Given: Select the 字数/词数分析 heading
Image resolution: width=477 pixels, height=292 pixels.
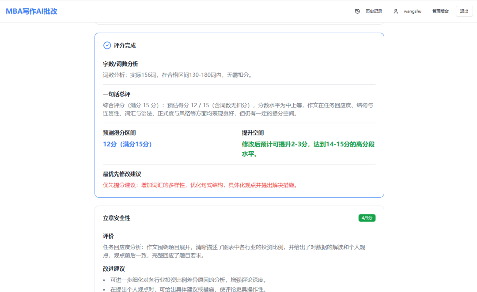Looking at the screenshot, I should pos(121,64).
